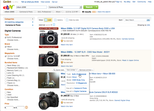Check the Lens bundled item

(x=6, y=73)
